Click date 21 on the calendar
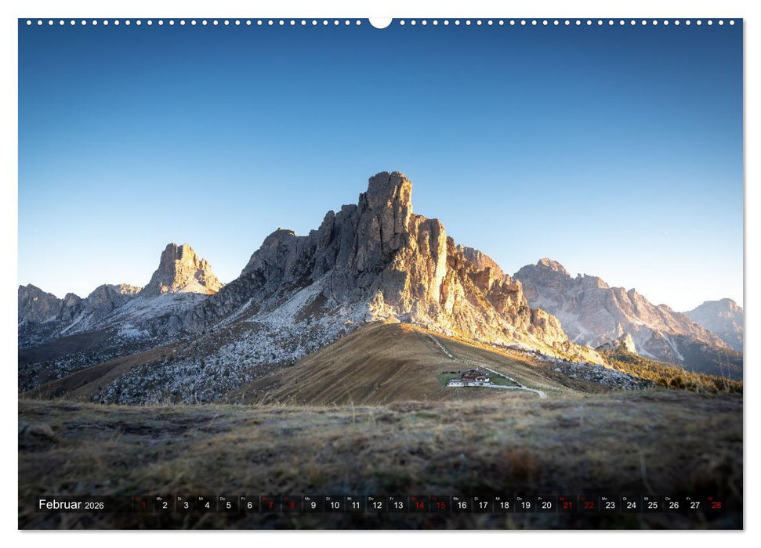This screenshot has width=761, height=548. point(567,505)
